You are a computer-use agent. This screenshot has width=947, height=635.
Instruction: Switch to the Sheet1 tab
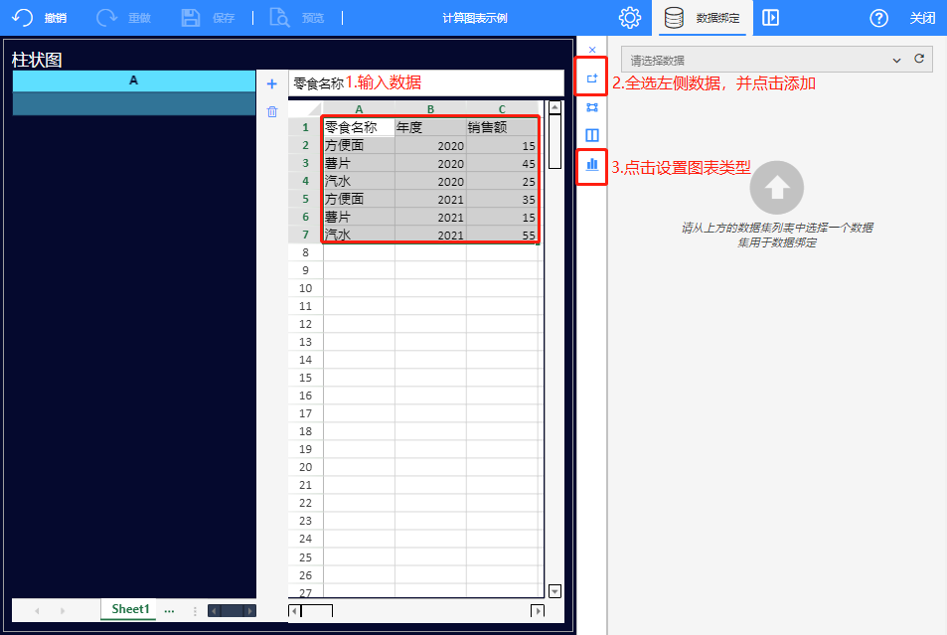[130, 609]
